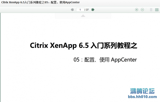Click the heading 'Citrix XenApp 6.5 入门系列教程之'
This screenshot has width=160, height=102.
click(x=83, y=45)
